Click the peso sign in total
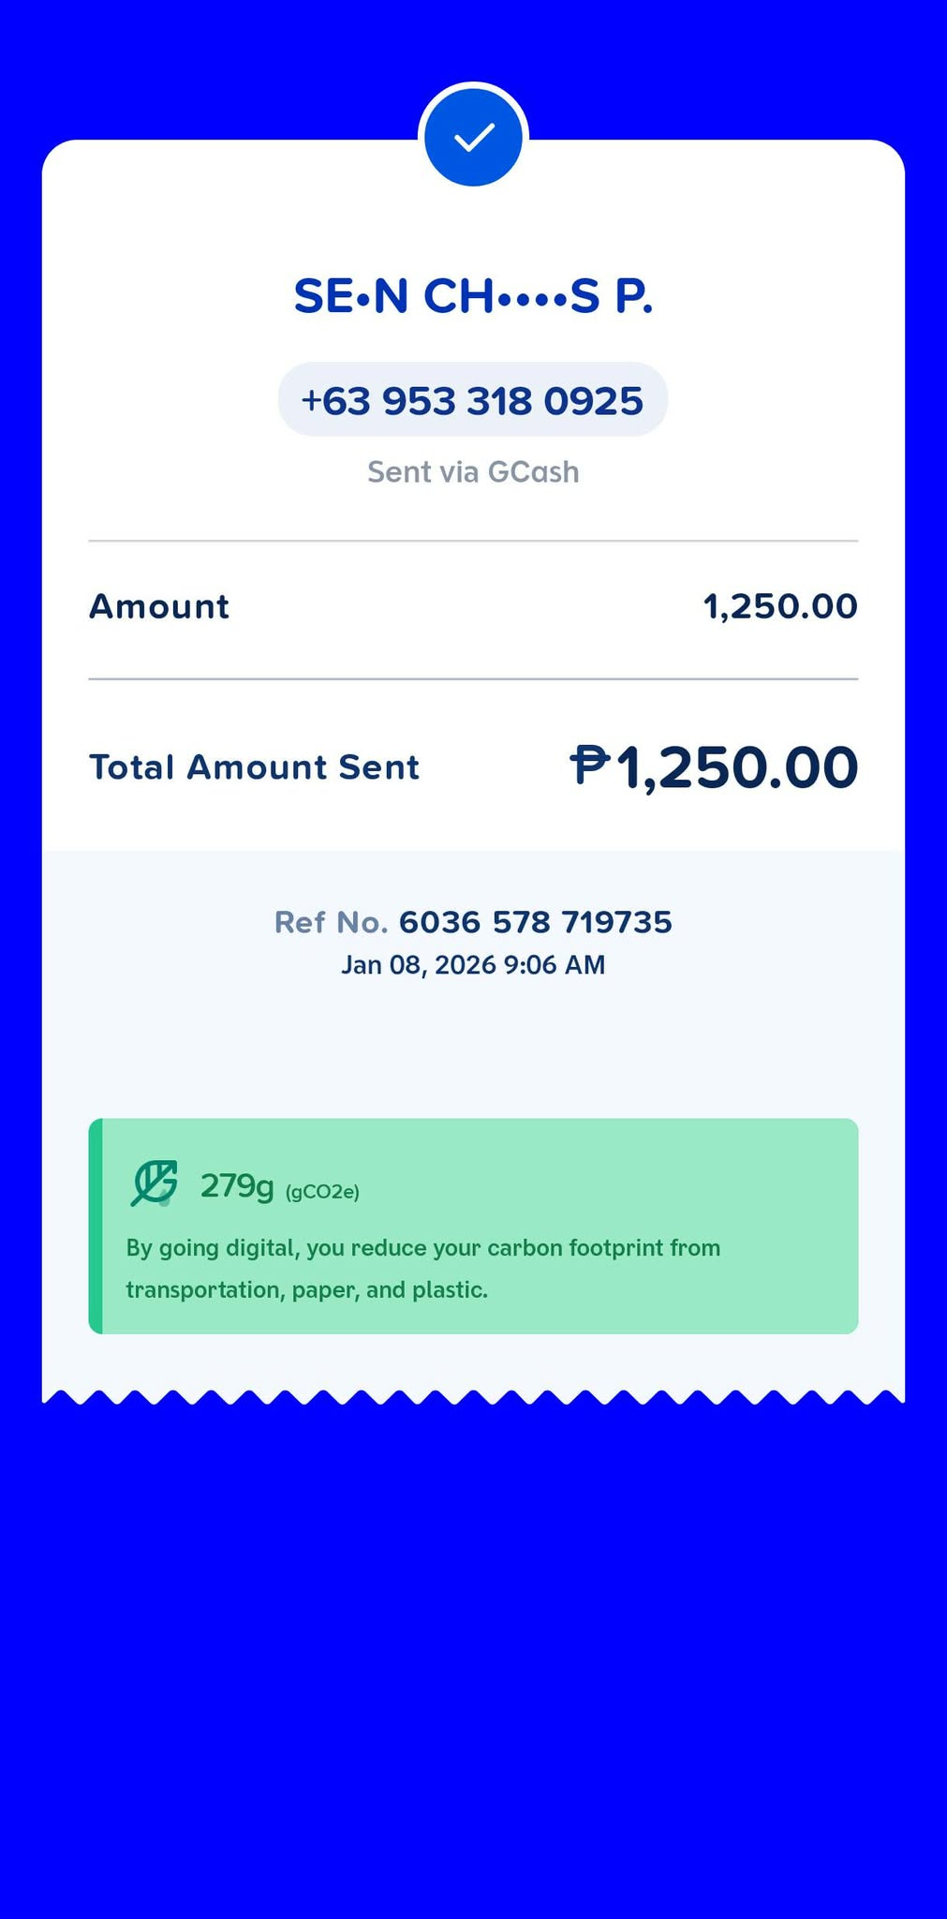This screenshot has width=947, height=1919. click(590, 766)
